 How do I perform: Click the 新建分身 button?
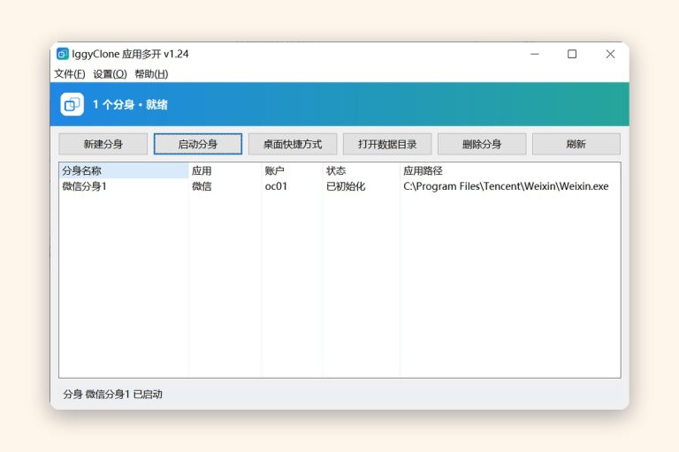coord(103,144)
